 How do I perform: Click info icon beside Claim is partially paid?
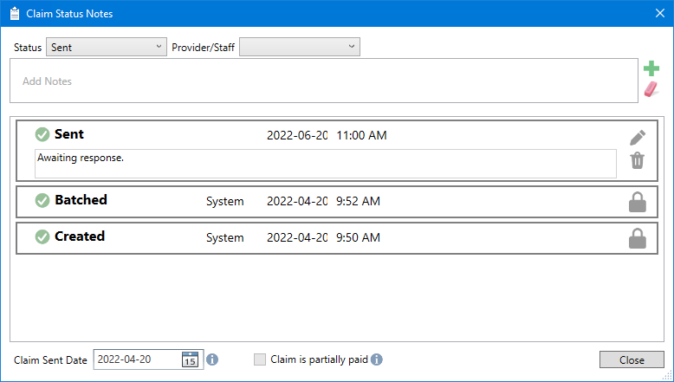377,359
